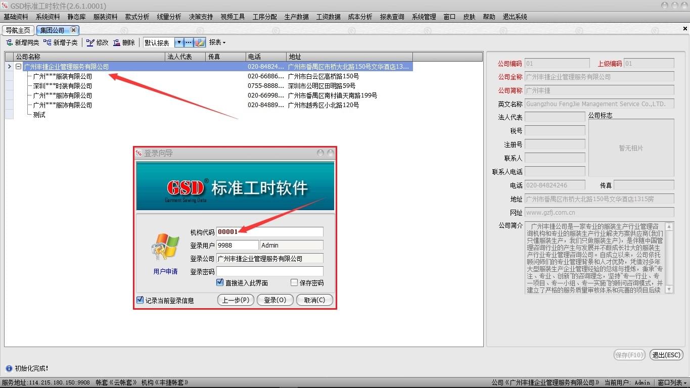Viewport: 690px width, 388px height.
Task: Click the 传真 column header
Action: 226,57
